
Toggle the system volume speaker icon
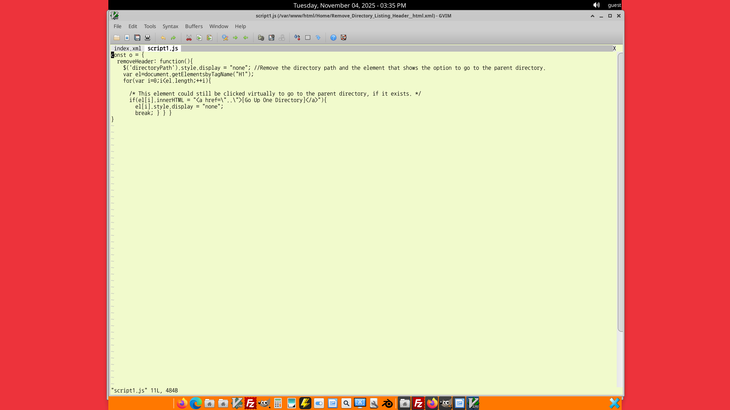click(x=596, y=5)
